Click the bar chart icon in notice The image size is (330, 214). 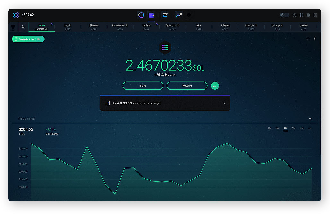[x=108, y=103]
